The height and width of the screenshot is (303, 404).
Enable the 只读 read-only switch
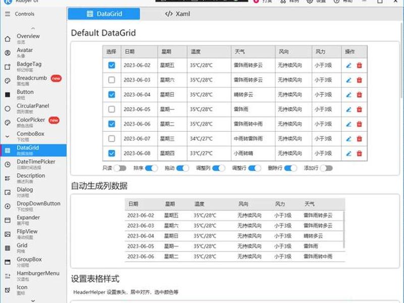click(x=120, y=168)
